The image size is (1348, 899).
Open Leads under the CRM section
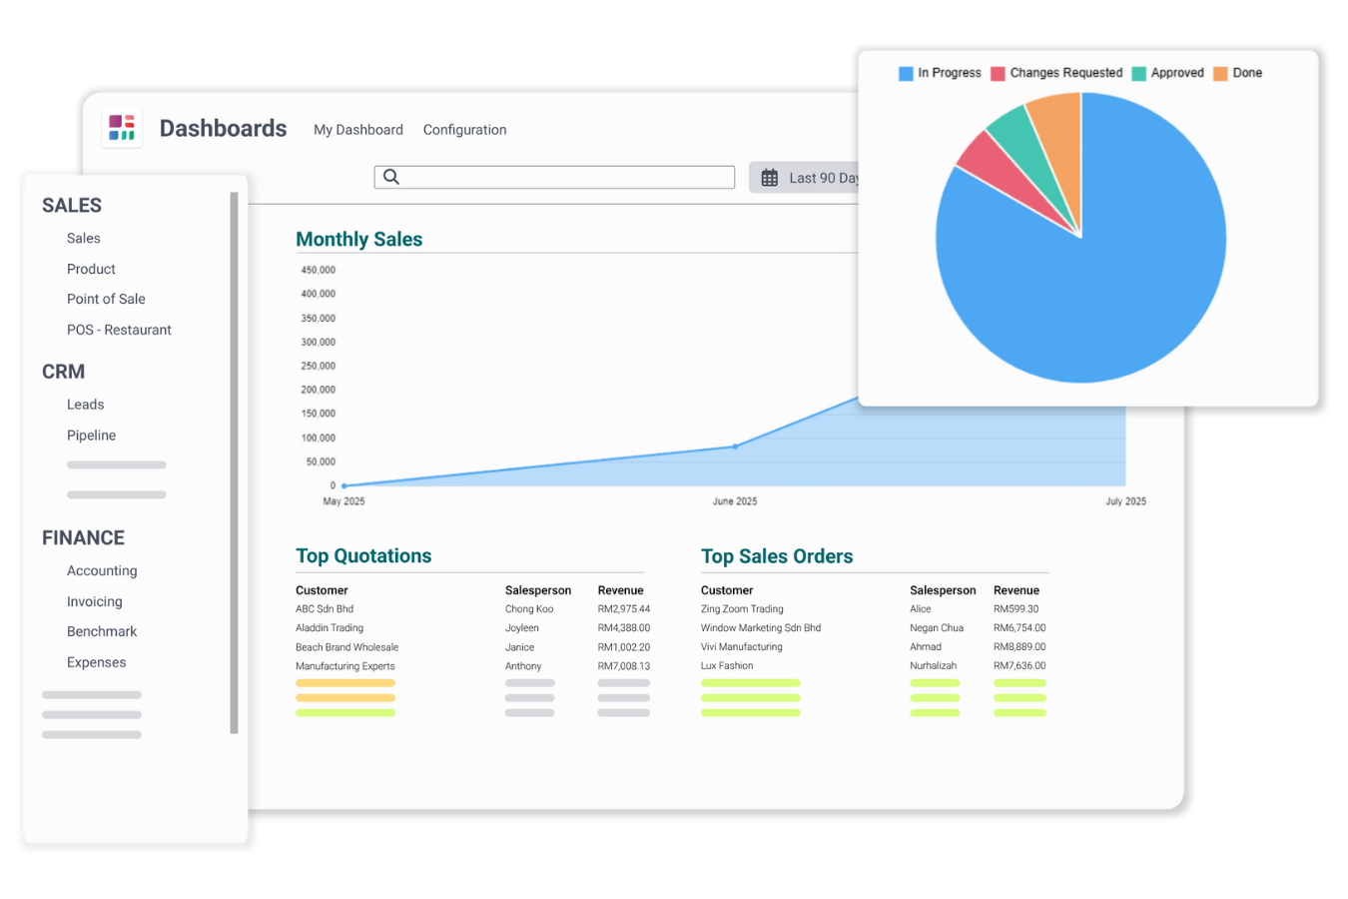85,405
